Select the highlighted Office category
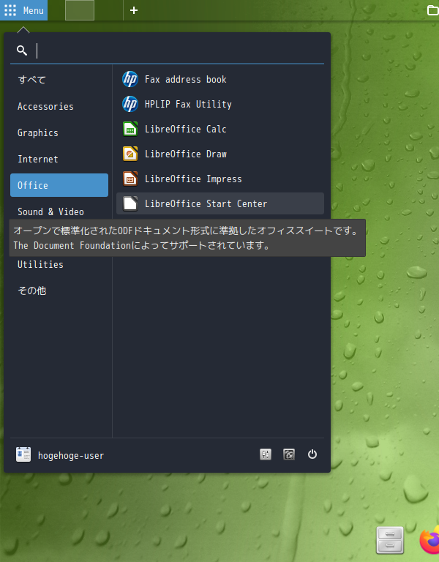This screenshot has width=439, height=562. pyautogui.click(x=59, y=185)
